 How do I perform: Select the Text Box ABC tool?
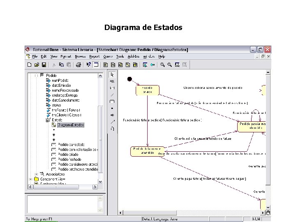(112, 81)
